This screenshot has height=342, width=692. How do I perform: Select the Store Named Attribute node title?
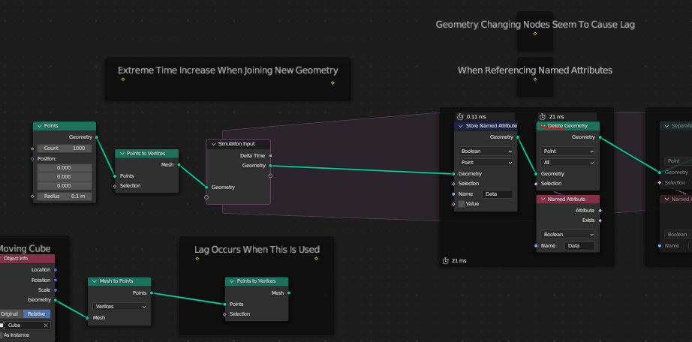point(491,126)
